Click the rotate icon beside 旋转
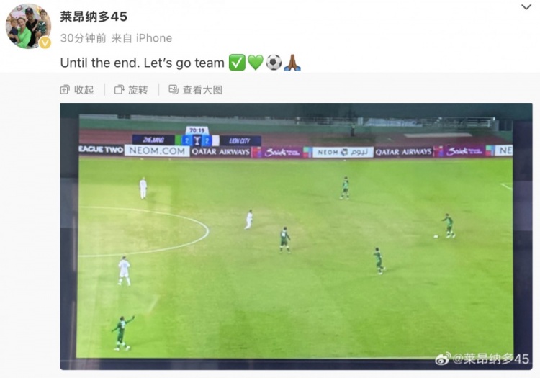 pyautogui.click(x=119, y=90)
